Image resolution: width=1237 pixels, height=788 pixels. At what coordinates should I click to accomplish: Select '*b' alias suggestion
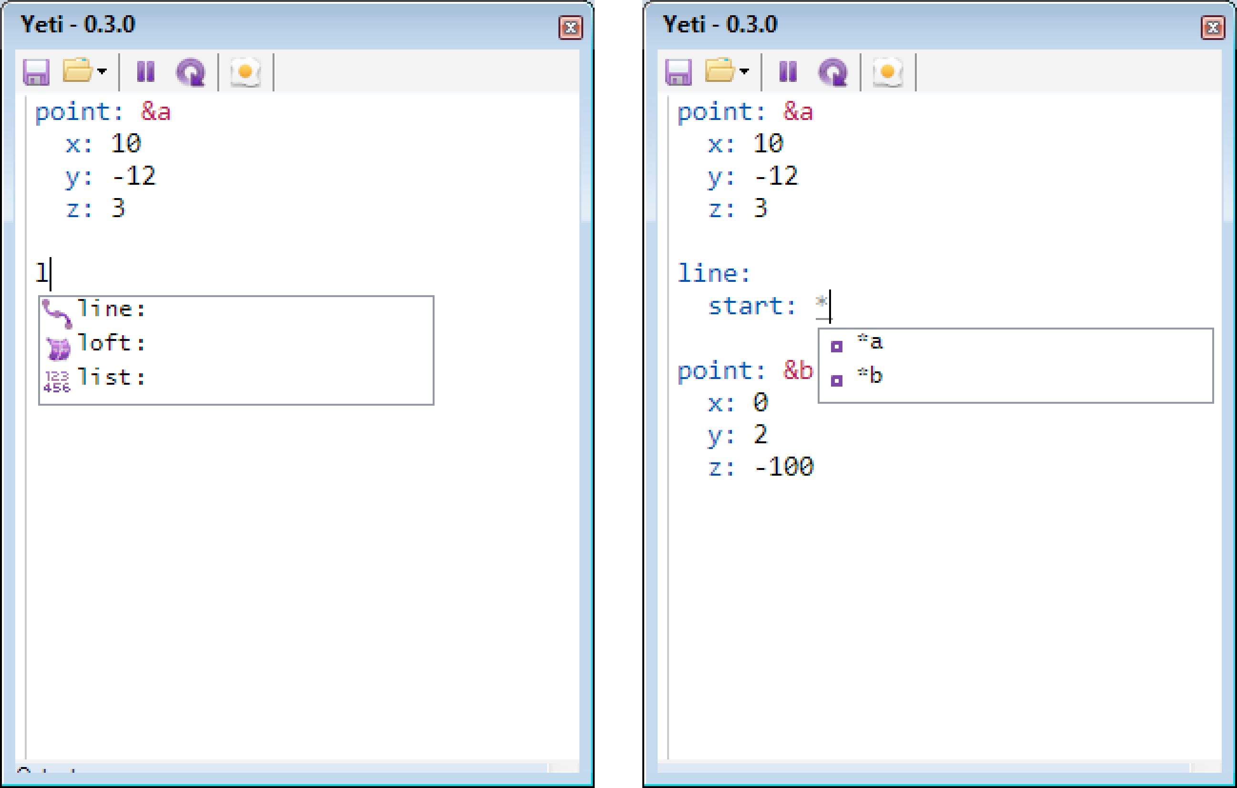(1015, 376)
